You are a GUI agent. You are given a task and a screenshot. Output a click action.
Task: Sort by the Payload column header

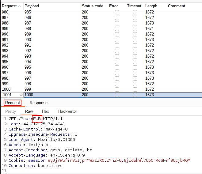[x=52, y=6]
